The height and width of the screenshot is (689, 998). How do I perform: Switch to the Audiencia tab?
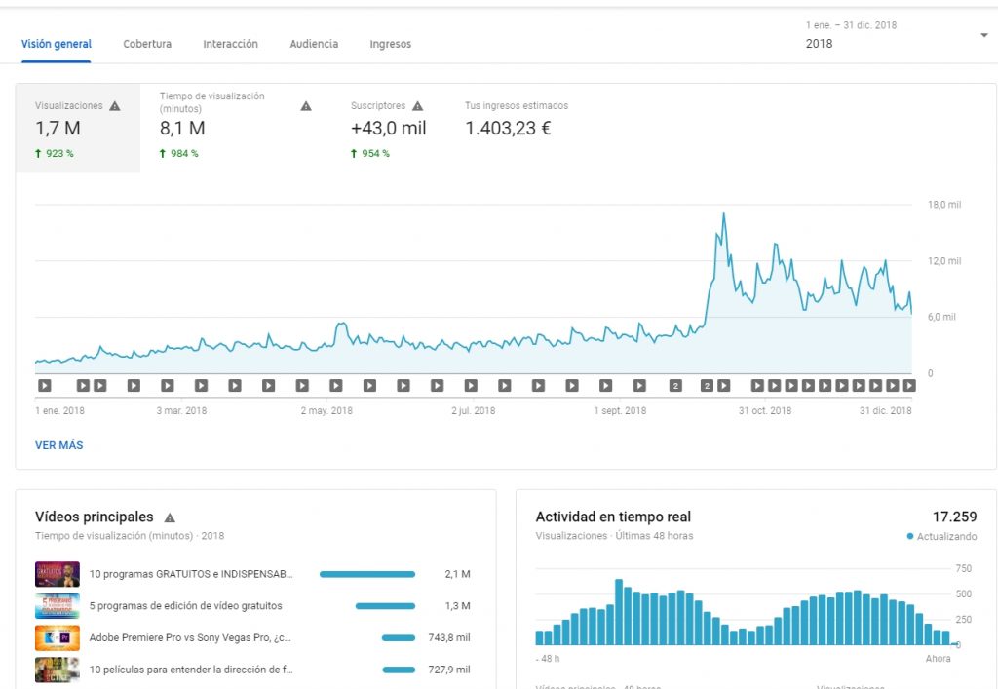tap(314, 44)
